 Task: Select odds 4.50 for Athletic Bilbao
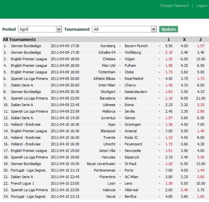pos(169,79)
